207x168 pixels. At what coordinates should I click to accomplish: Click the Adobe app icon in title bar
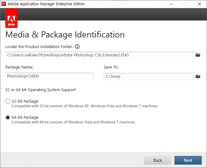tap(4, 4)
